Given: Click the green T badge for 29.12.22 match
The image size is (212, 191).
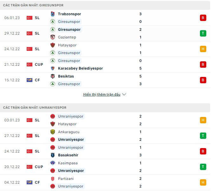Looking at the screenshot, I should point(203,33).
